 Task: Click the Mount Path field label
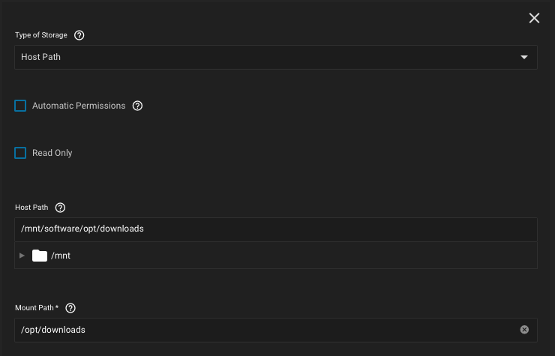(35, 308)
